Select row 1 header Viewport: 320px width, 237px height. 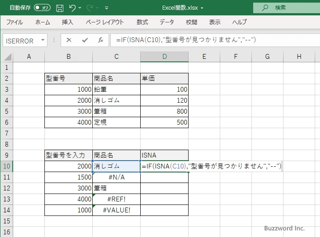click(7, 68)
